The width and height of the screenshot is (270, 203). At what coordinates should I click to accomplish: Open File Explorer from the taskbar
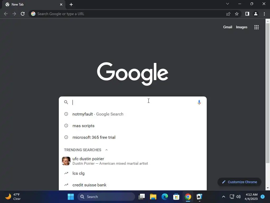point(153,197)
